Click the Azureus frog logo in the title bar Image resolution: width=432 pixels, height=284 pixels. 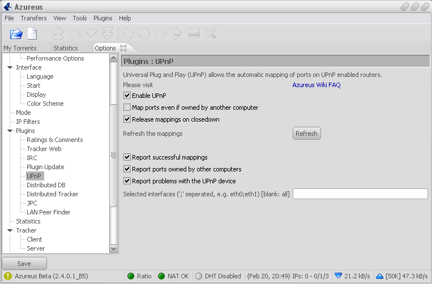pyautogui.click(x=7, y=6)
